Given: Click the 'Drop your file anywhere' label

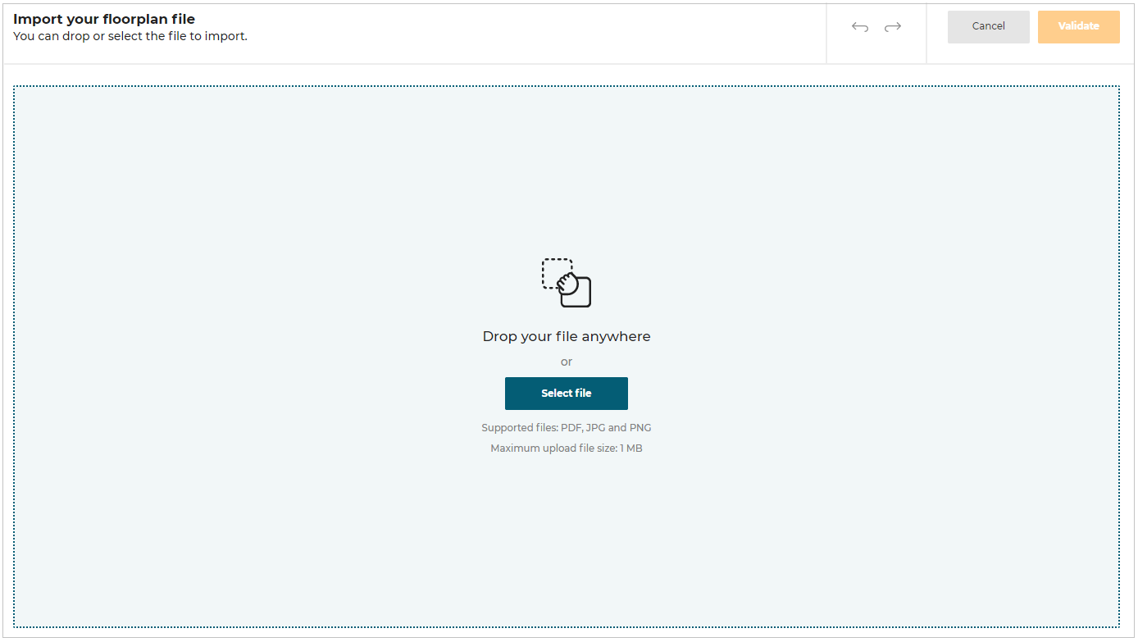Looking at the screenshot, I should tap(567, 336).
